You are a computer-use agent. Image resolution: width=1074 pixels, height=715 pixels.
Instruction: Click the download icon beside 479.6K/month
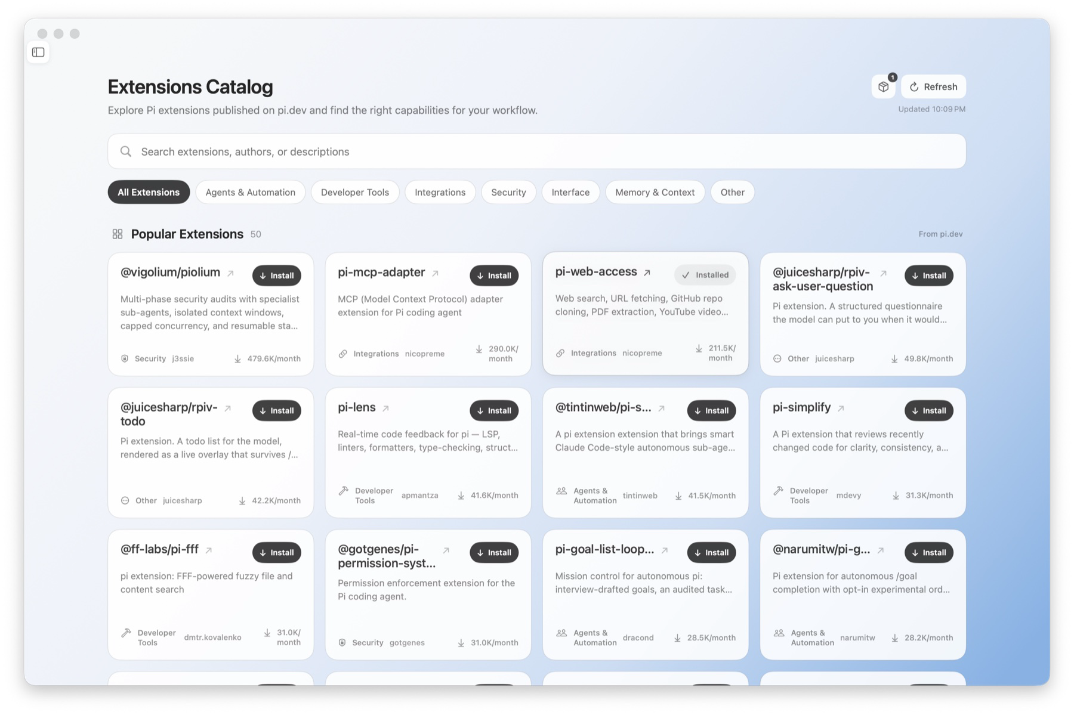click(x=237, y=359)
